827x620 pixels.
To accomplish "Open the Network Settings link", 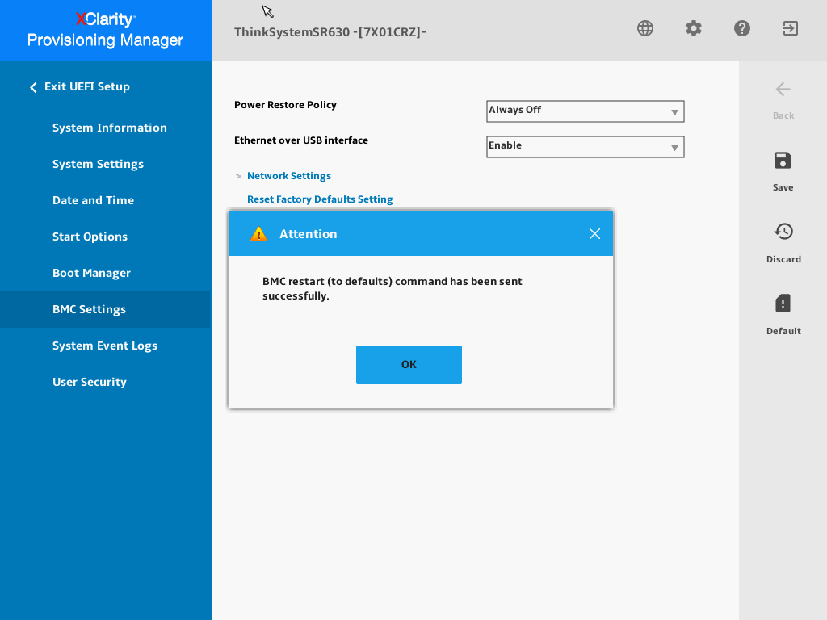I will pos(289,176).
